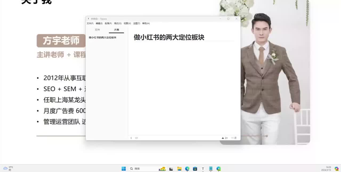
Task: Open the 编辑(E) menu
Action: [99, 23]
